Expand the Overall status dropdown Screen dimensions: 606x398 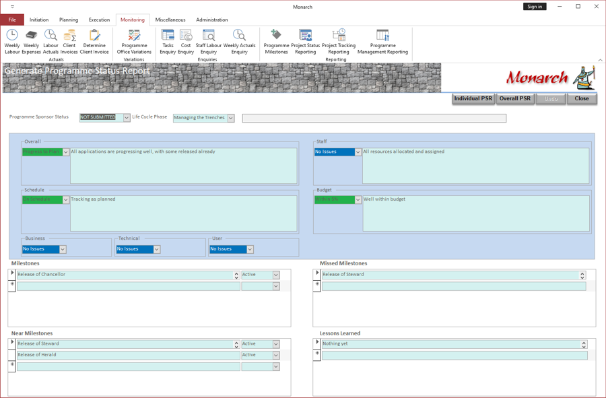coord(66,152)
